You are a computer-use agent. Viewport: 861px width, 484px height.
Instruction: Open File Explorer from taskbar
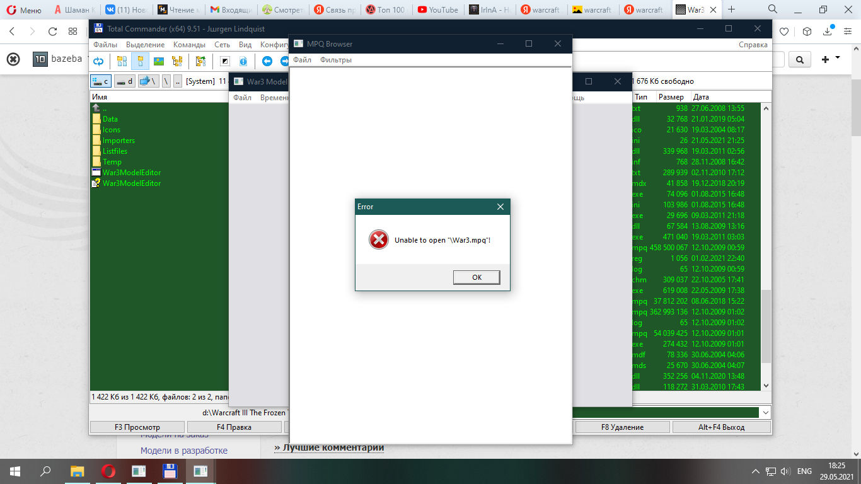[x=77, y=471]
